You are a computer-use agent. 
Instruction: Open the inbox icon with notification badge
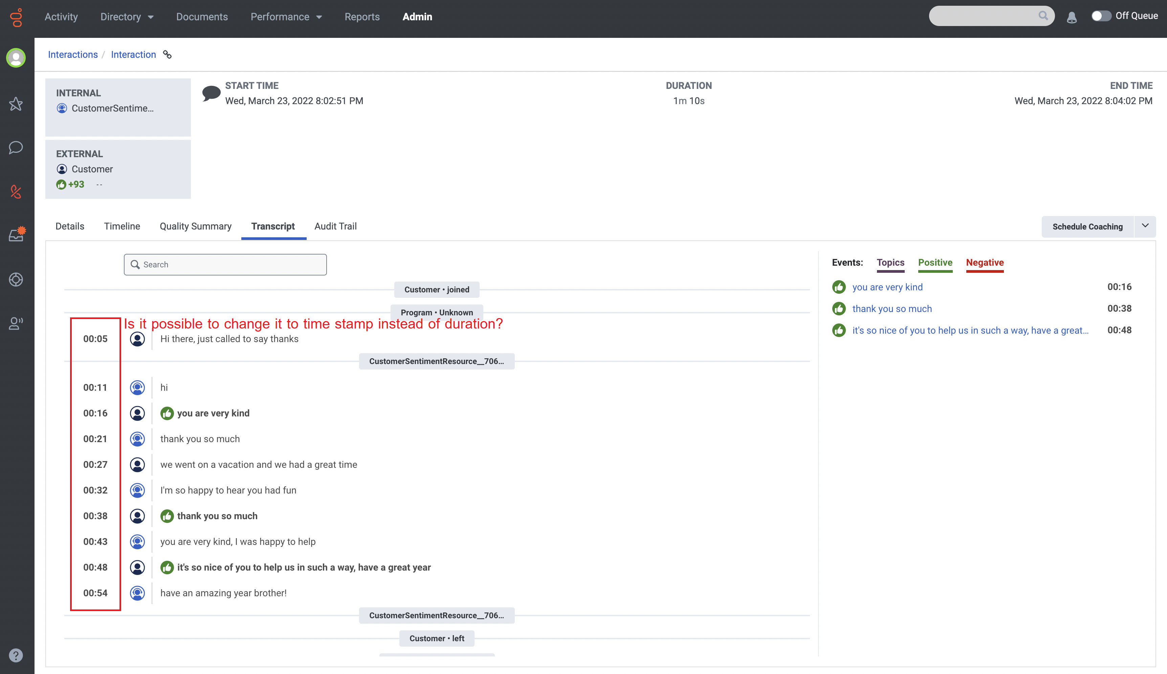pyautogui.click(x=17, y=235)
